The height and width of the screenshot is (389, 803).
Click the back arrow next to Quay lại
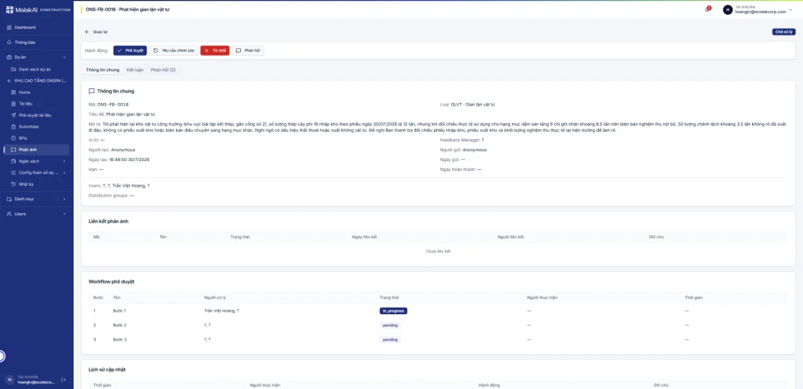87,32
